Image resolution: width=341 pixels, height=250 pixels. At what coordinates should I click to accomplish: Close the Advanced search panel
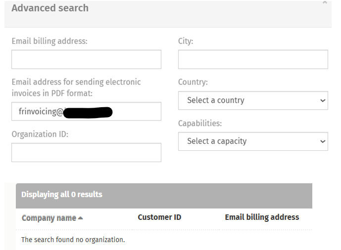[x=325, y=2]
